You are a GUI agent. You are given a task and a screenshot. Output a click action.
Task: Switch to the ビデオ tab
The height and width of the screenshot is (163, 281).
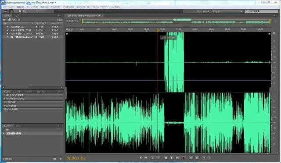pyautogui.click(x=18, y=126)
